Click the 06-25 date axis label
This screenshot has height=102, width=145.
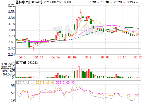click(138, 57)
